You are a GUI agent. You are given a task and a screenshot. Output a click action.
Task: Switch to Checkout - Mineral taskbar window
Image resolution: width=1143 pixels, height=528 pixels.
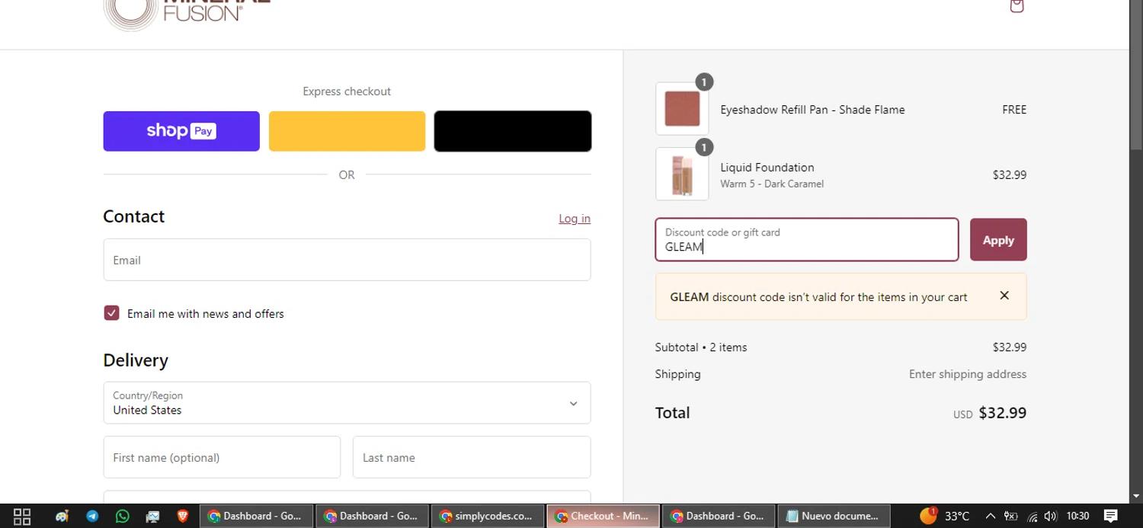[604, 516]
